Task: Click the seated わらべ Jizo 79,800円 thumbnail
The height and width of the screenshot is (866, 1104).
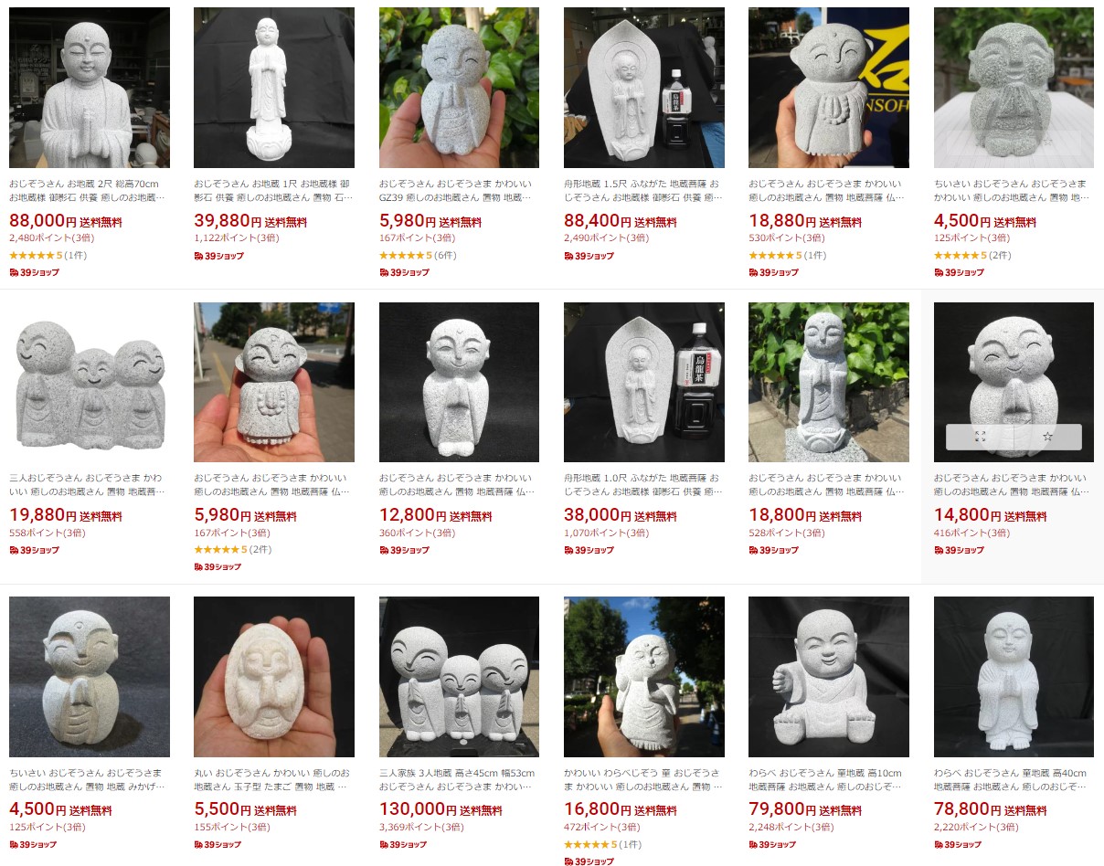Action: pos(829,677)
